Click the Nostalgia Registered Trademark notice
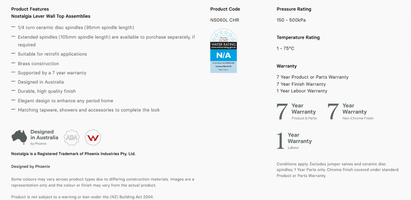This screenshot has height=200, width=411. pos(73,154)
